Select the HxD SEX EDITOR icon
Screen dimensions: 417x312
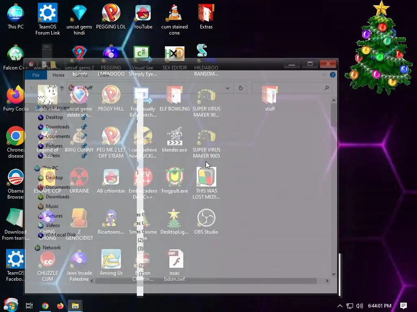(x=174, y=54)
